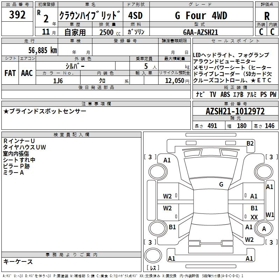Select the AAC air conditioner cell
The width and height of the screenshot is (280, 280).
point(27,73)
